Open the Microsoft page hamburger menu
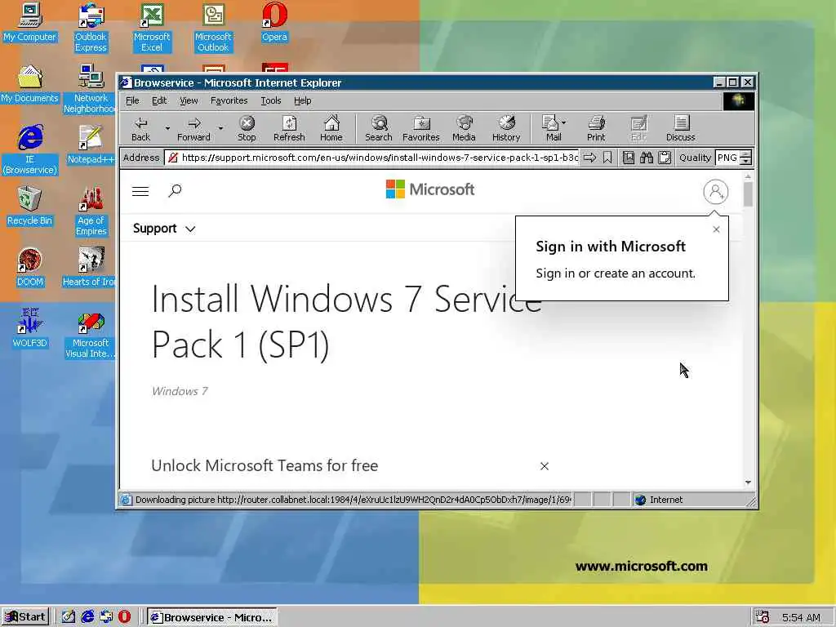 140,191
